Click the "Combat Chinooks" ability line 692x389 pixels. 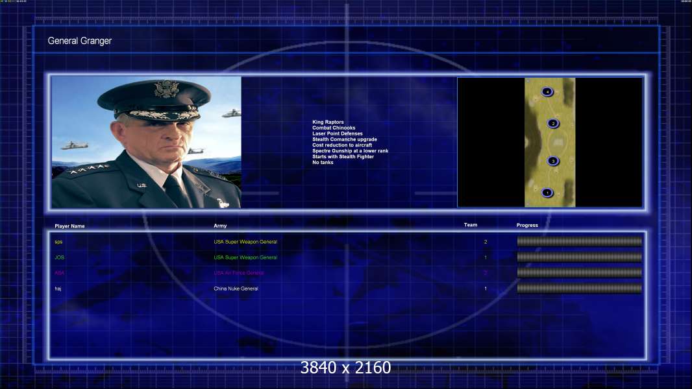(x=334, y=128)
